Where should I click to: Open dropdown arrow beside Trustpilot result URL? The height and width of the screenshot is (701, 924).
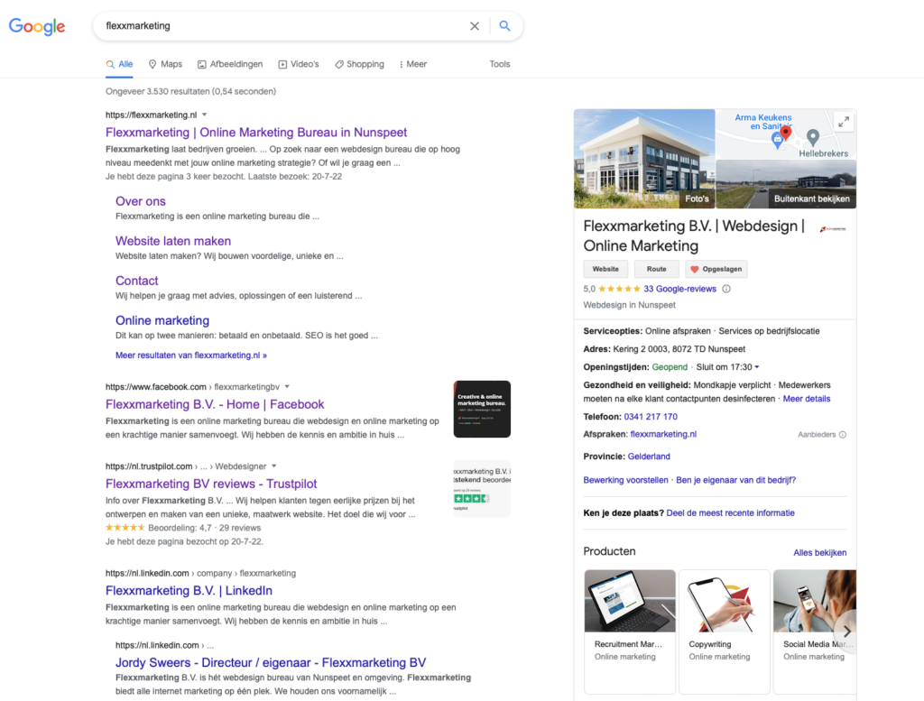click(x=274, y=466)
